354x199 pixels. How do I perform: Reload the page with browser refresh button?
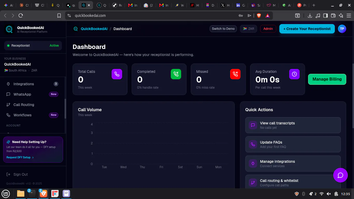21,16
